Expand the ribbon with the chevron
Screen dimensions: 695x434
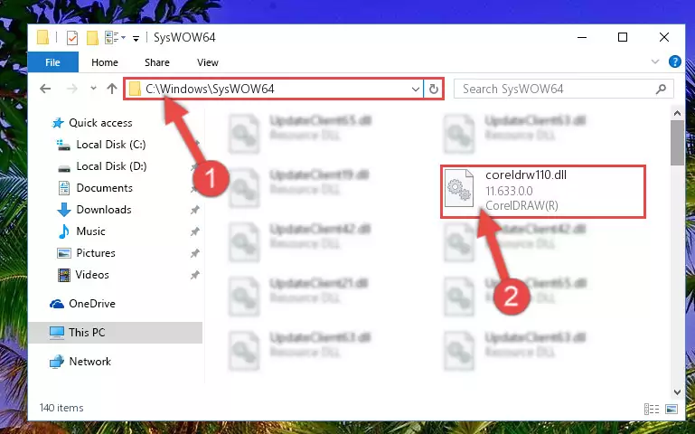(x=655, y=61)
